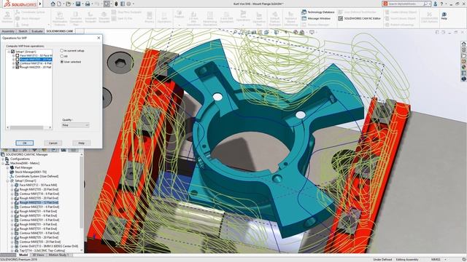Select the User selected radio option
Image resolution: width=467 pixels, height=262 pixels.
[62, 62]
